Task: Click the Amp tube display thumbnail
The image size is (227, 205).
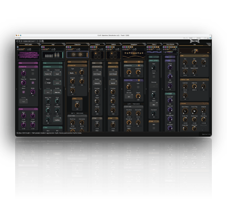Action: pyautogui.click(x=53, y=55)
